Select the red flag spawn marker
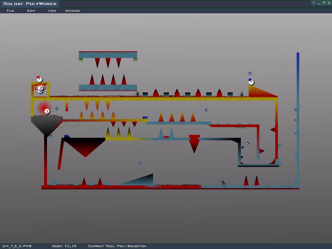Screen dimensions: 332x249 coord(39,79)
